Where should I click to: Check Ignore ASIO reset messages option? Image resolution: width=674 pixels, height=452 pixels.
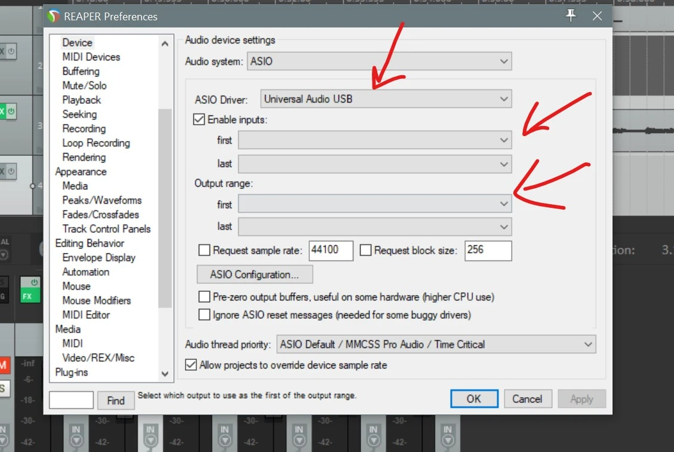(204, 315)
